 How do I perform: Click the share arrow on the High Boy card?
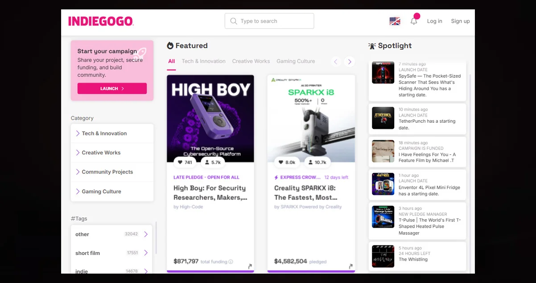pyautogui.click(x=250, y=266)
